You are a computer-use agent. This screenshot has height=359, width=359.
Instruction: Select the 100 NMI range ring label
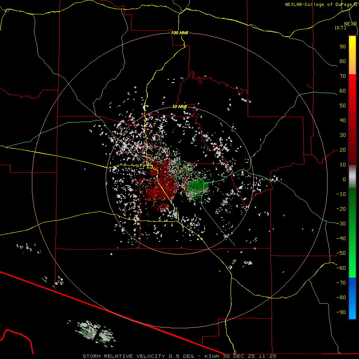click(179, 33)
